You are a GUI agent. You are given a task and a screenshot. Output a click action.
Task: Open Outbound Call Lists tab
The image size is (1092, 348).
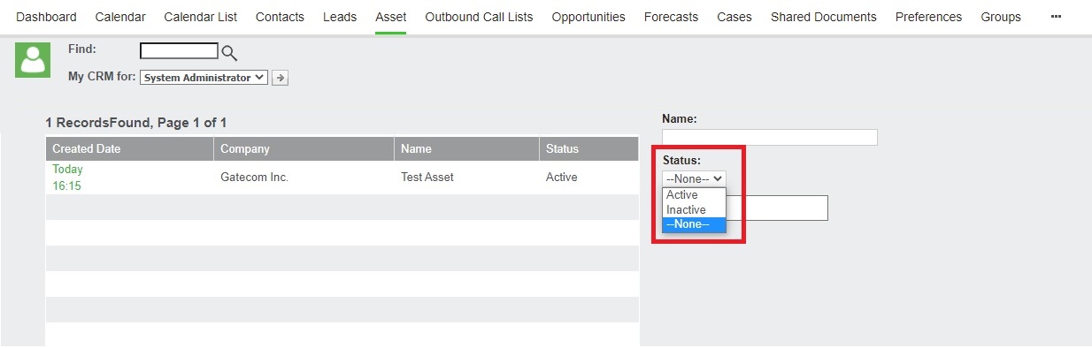tap(479, 17)
